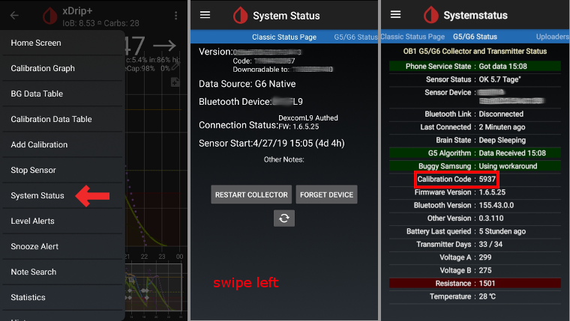Select Classic Status Page tab in middle screen
The width and height of the screenshot is (570, 321).
[284, 37]
